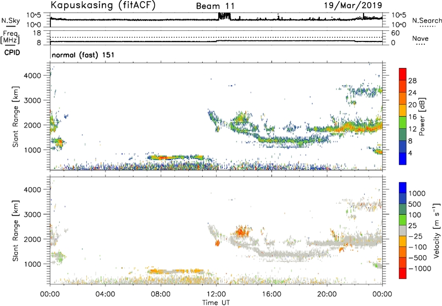Click the 20:00 time tick label
Image resolution: width=442 pixels, height=306 pixels.
327,294
